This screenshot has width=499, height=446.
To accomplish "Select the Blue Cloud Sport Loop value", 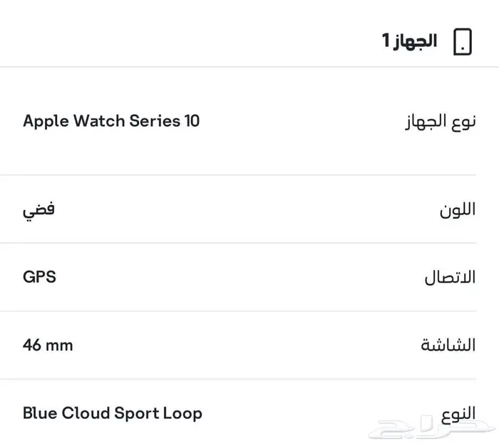I will pos(112,413).
